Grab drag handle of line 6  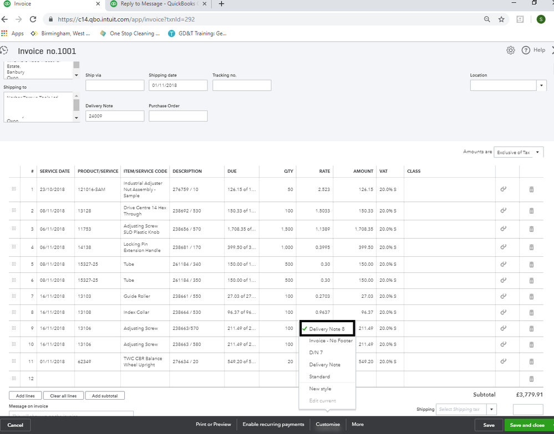tap(14, 280)
